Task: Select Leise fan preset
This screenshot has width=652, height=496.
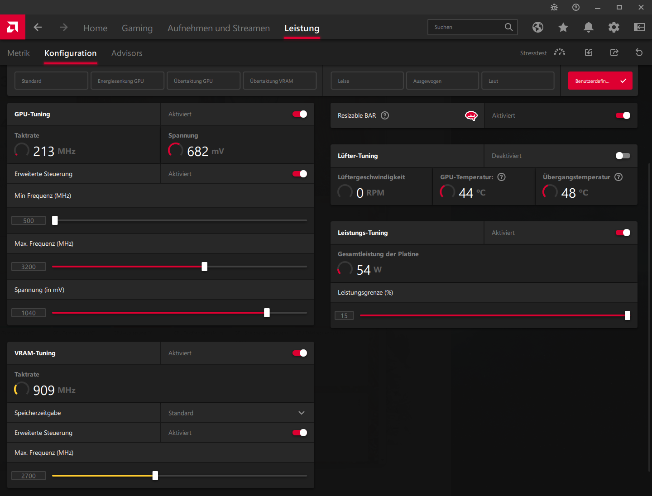Action: coord(367,81)
